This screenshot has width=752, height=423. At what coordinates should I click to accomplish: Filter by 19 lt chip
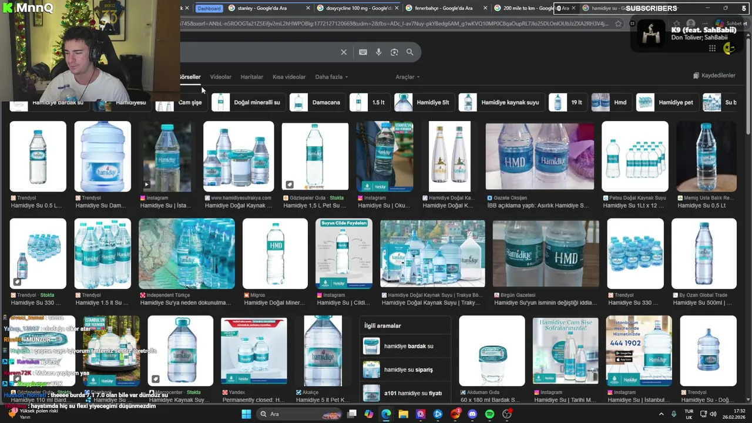point(568,102)
